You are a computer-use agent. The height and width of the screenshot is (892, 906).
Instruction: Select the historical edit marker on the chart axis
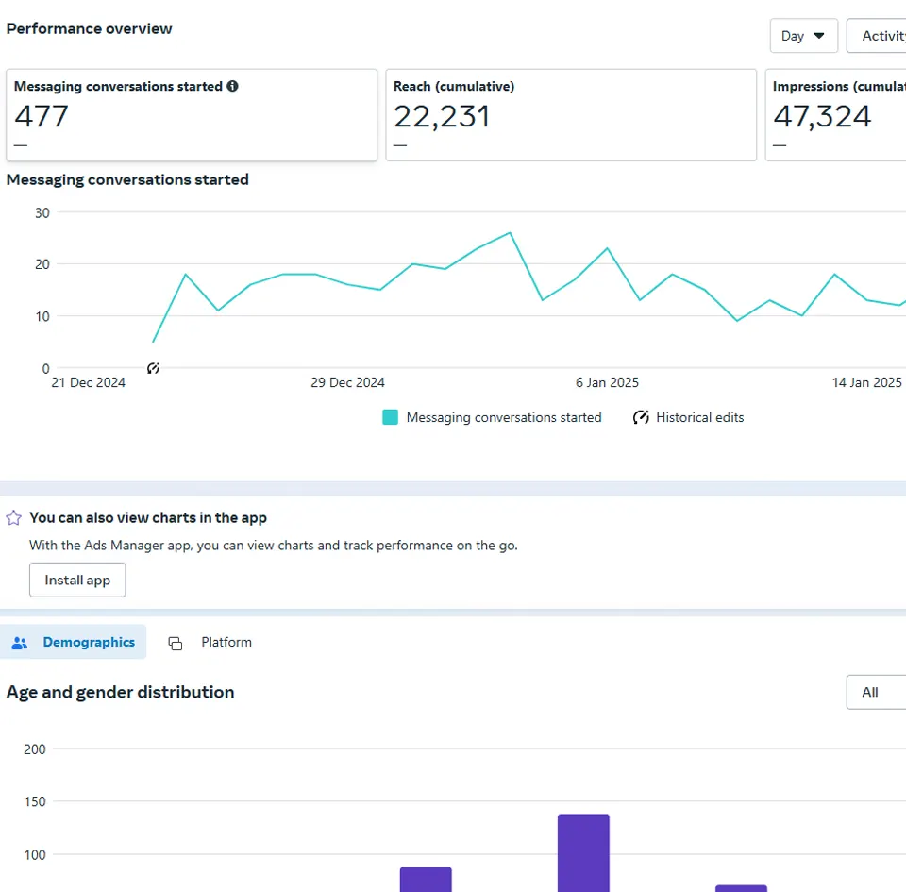click(154, 368)
